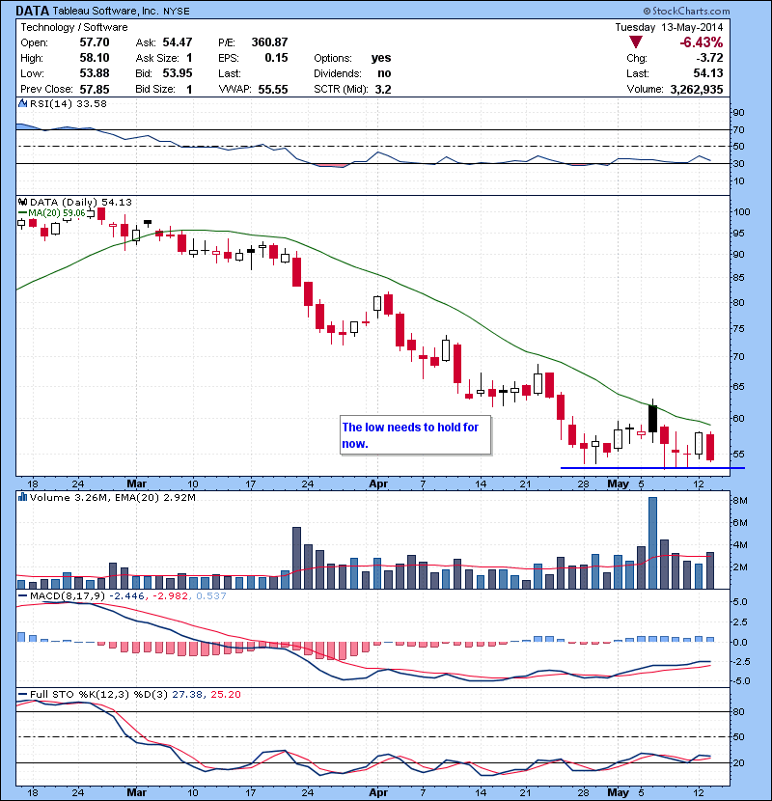This screenshot has width=772, height=801.
Task: Click the volume bars icon beside Volume label
Action: click(x=22, y=497)
